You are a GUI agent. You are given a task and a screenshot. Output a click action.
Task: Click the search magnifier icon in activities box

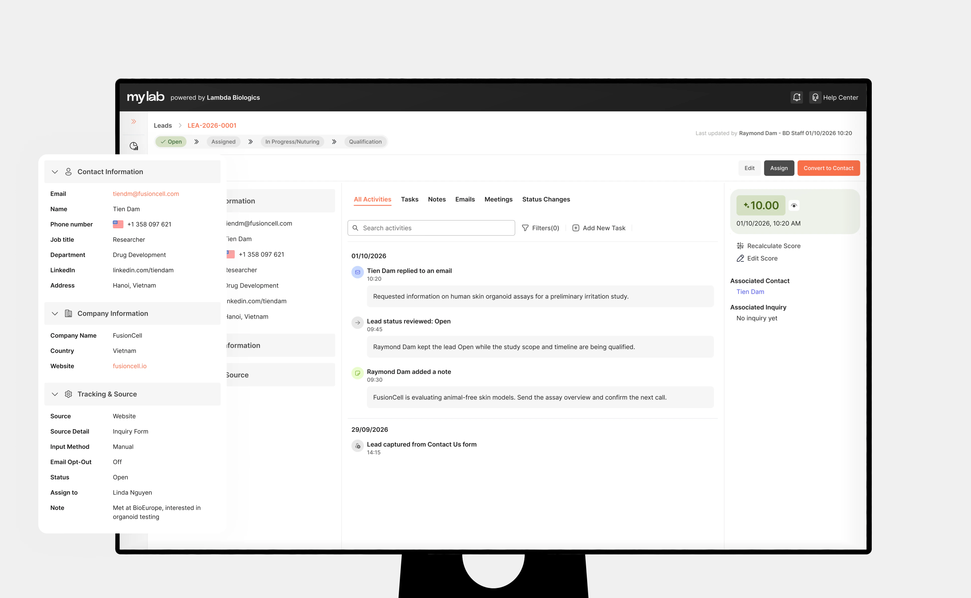[355, 228]
